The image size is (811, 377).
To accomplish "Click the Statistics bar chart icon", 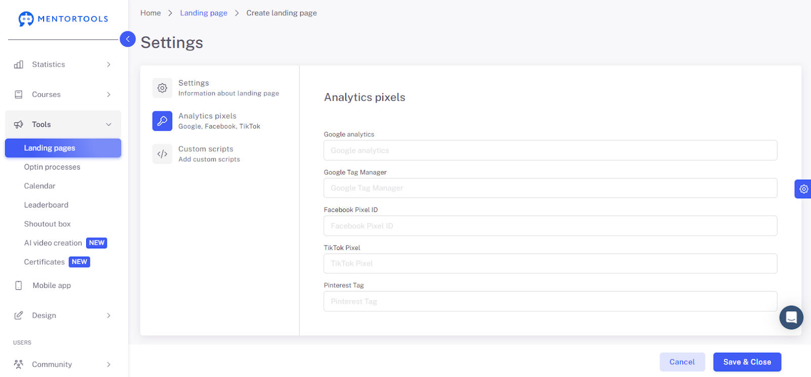I will 19,64.
